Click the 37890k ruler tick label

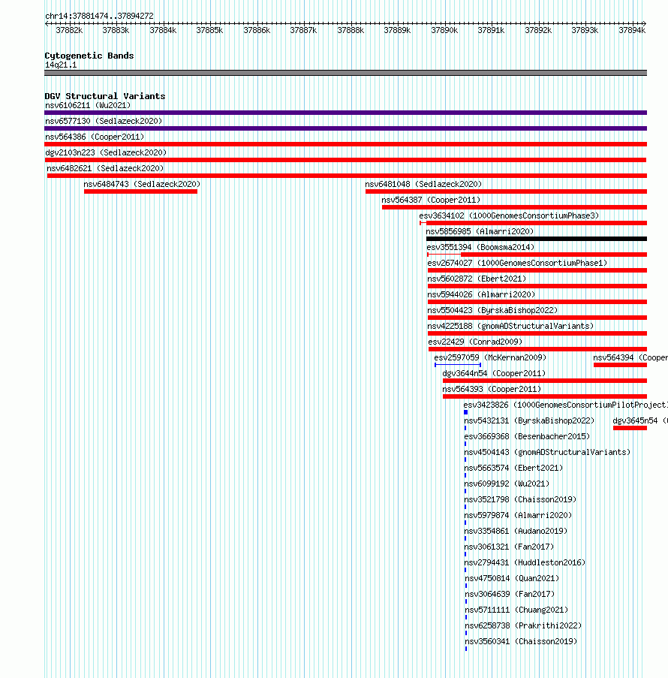coord(444,30)
